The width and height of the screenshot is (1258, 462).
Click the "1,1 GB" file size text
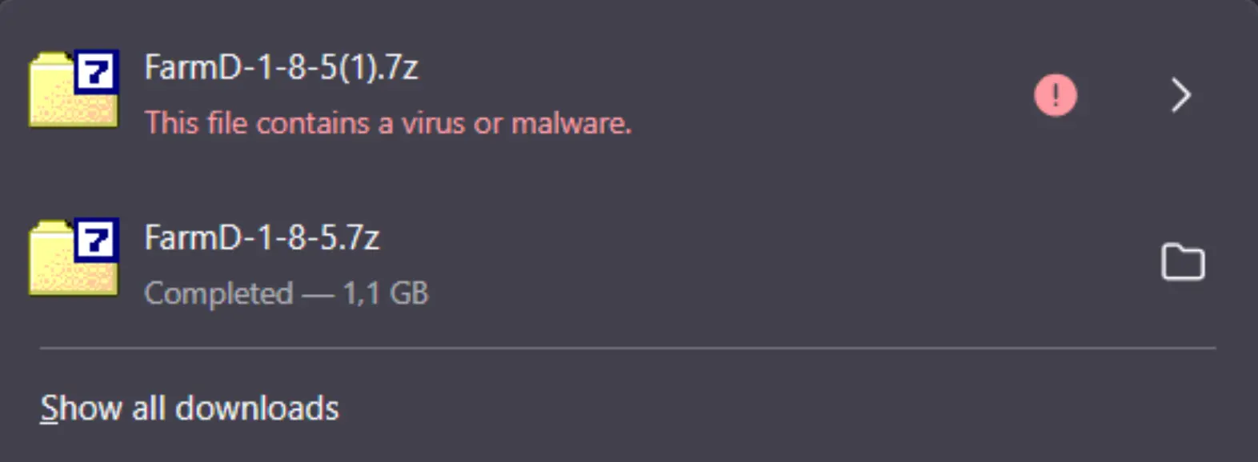point(386,293)
